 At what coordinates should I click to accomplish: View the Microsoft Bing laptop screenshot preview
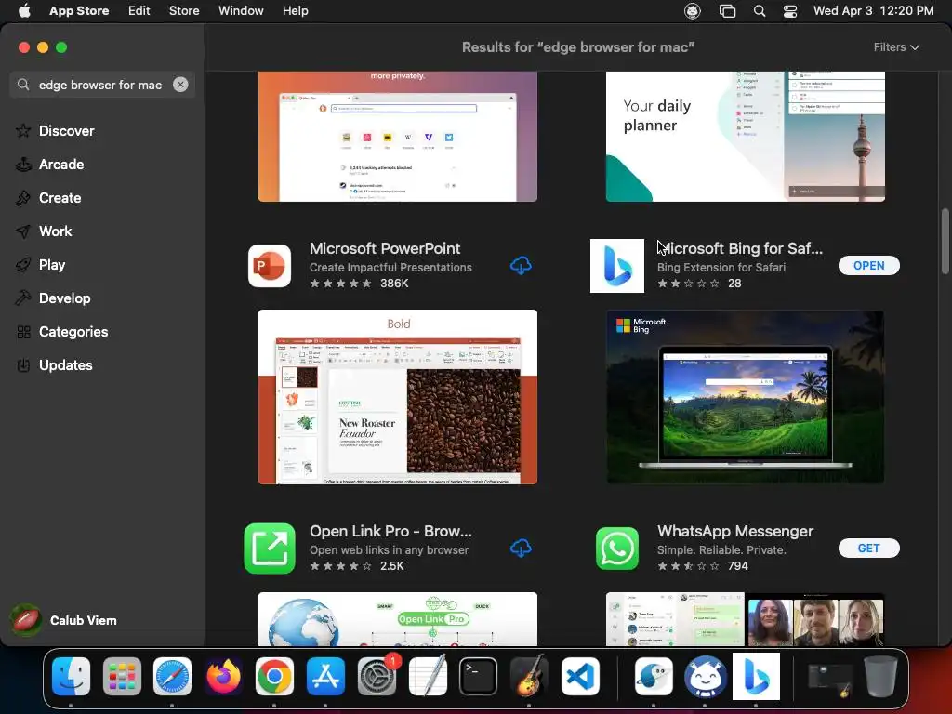pyautogui.click(x=745, y=397)
